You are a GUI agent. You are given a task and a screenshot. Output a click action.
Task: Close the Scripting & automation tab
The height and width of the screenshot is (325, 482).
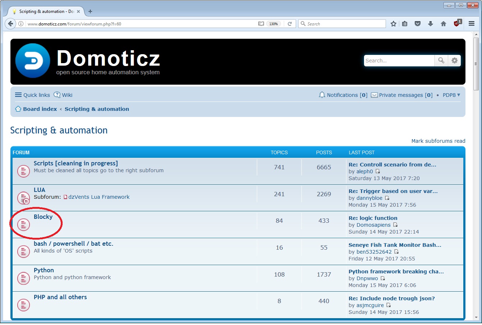78,11
